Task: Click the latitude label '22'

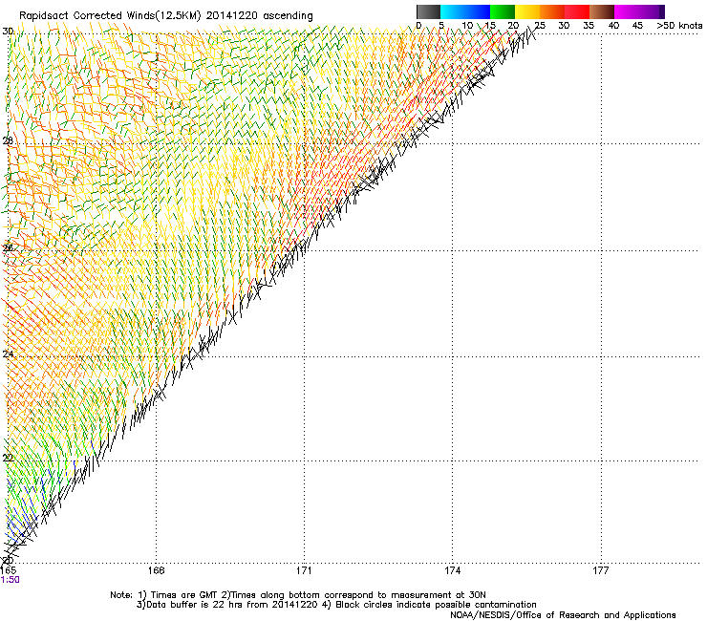Action: coord(8,459)
